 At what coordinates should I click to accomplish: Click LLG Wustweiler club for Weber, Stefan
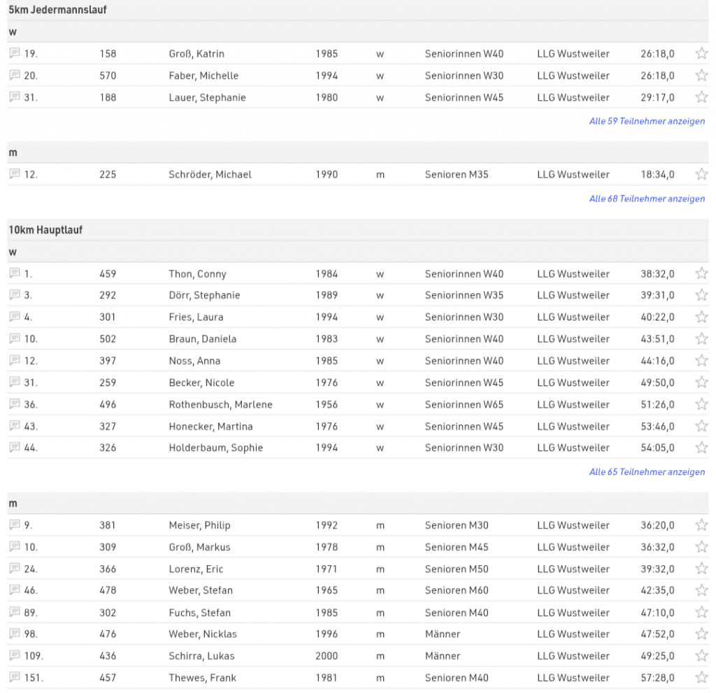pyautogui.click(x=573, y=590)
